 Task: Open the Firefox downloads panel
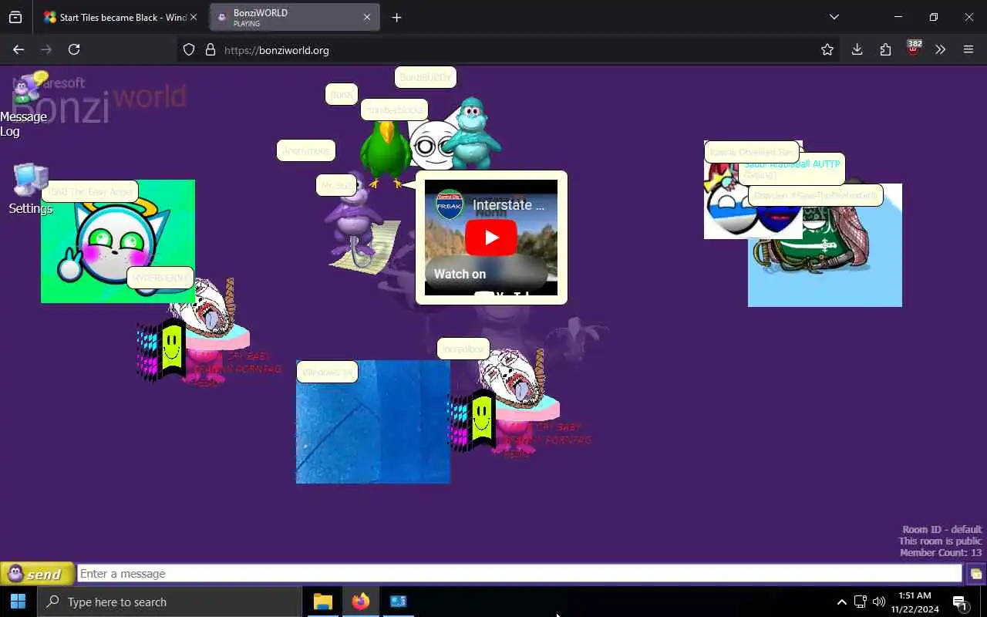[857, 49]
